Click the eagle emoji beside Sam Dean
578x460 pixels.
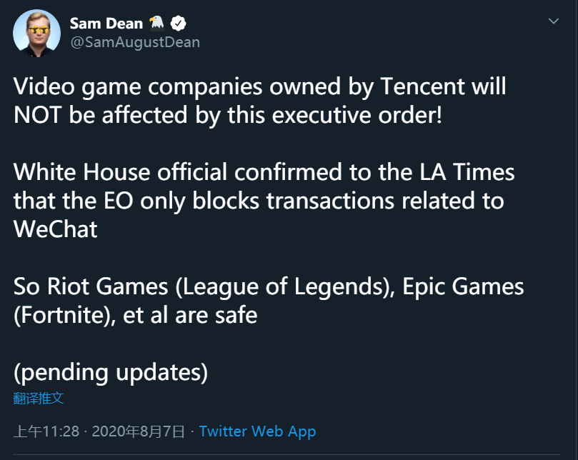pyautogui.click(x=156, y=24)
